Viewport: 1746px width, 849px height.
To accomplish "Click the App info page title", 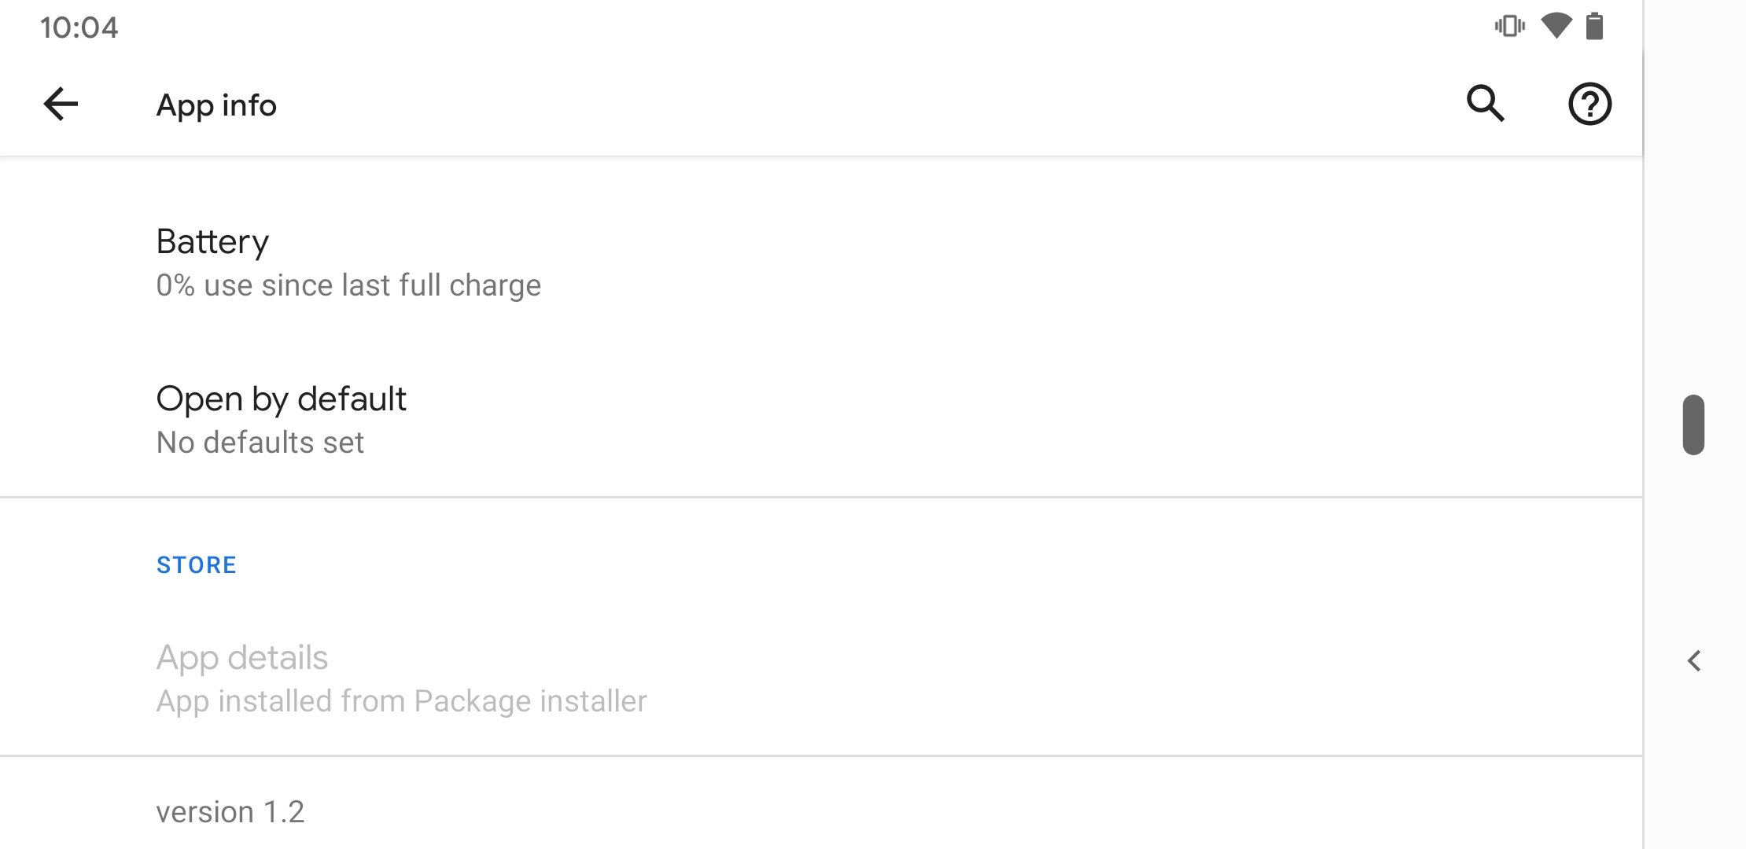I will click(x=216, y=105).
